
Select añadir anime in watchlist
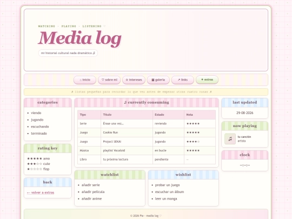click(x=91, y=198)
